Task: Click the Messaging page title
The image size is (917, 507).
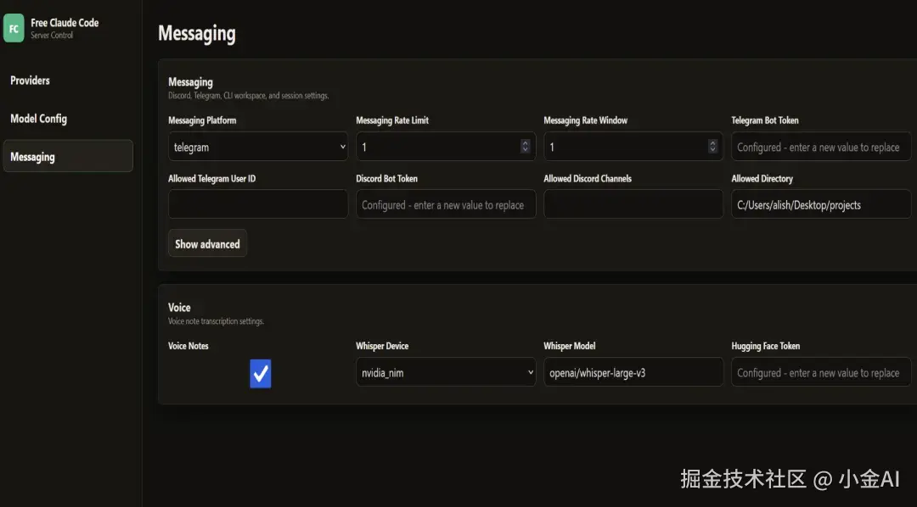Action: (x=196, y=33)
